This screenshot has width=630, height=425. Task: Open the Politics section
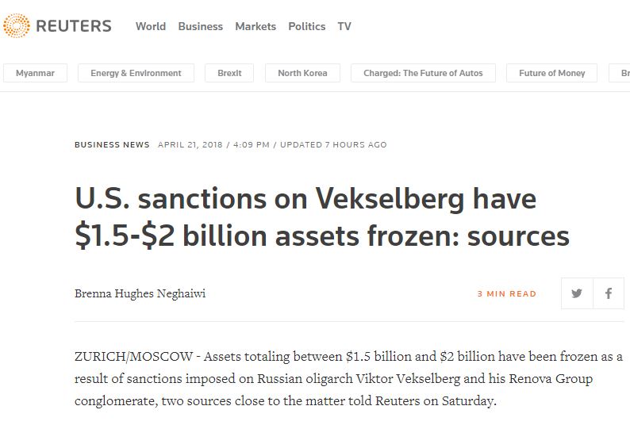(307, 26)
